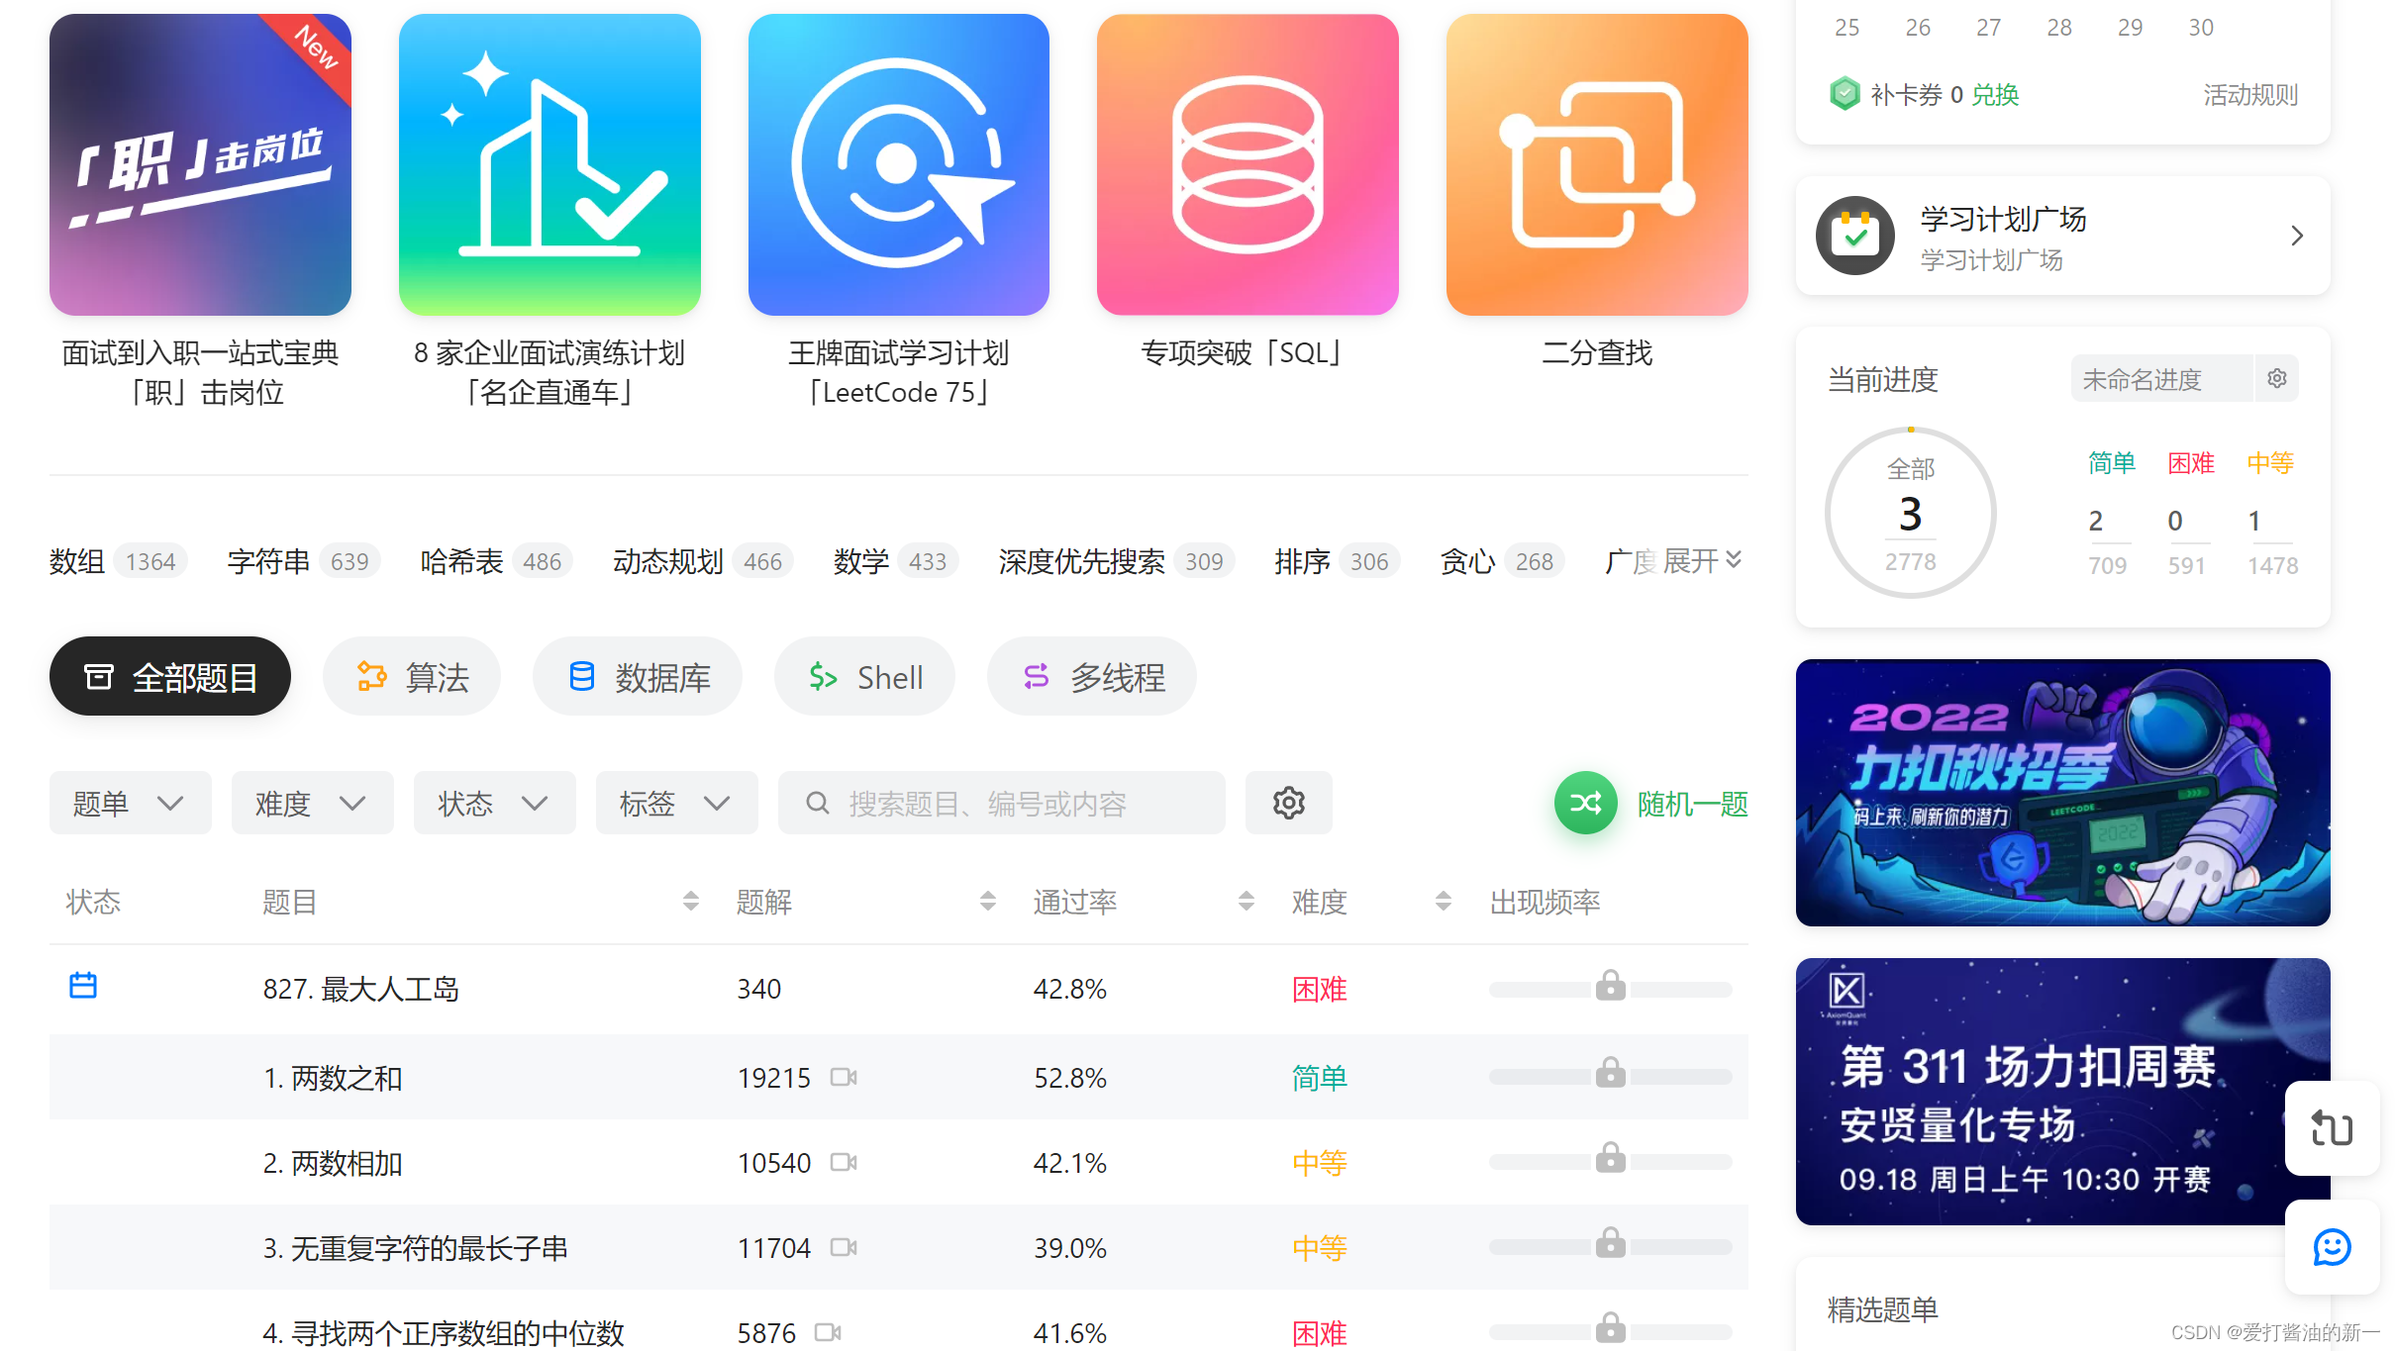Filter by 贪心 tag
Image resolution: width=2395 pixels, height=1351 pixels.
(1502, 561)
